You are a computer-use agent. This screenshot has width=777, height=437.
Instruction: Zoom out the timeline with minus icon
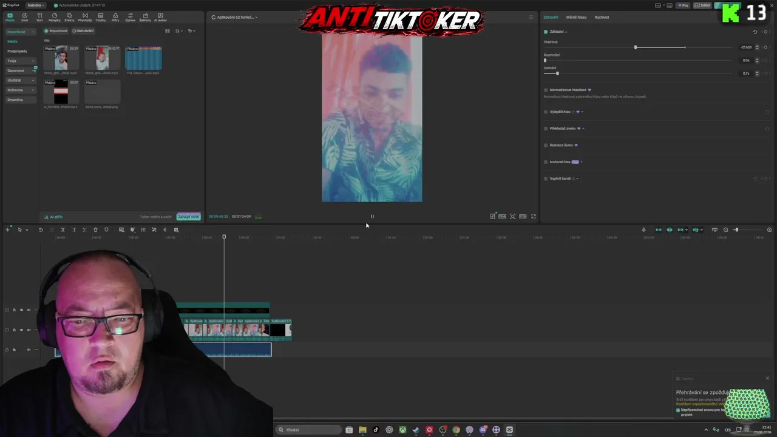click(725, 230)
